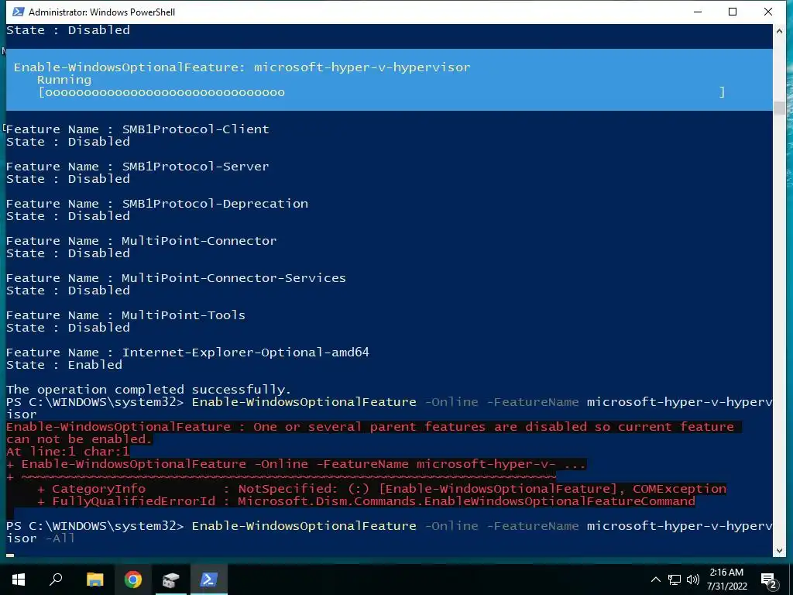This screenshot has height=595, width=793.
Task: Open the volume speaker tray icon
Action: pos(693,580)
